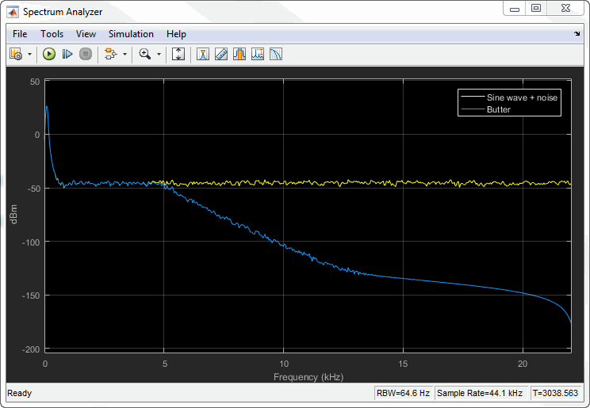
Task: Maximize the Spectrum Analyzer window
Action: coord(536,8)
